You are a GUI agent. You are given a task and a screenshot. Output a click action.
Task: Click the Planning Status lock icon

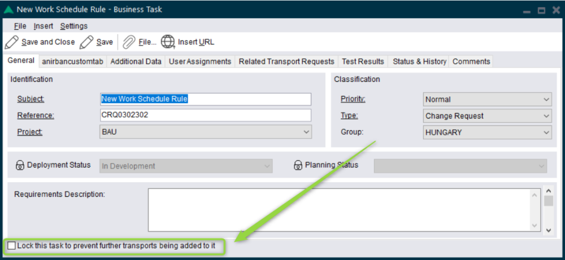pyautogui.click(x=298, y=166)
